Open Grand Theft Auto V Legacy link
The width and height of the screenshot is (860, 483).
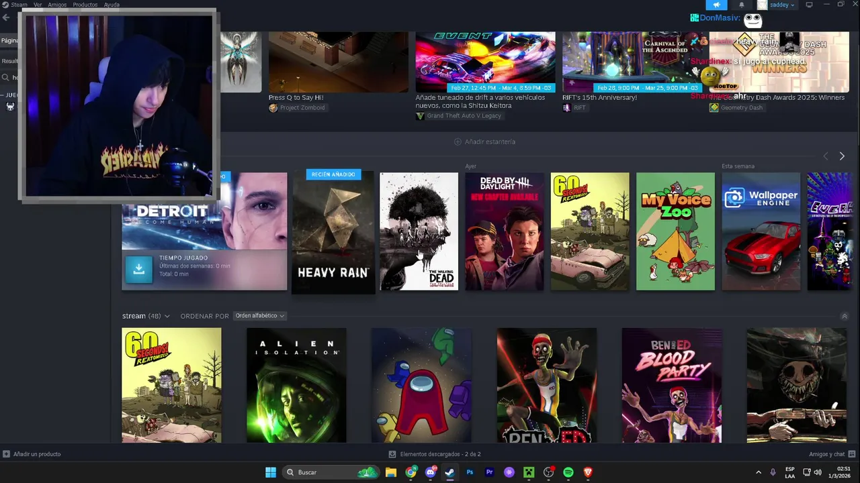coord(458,116)
